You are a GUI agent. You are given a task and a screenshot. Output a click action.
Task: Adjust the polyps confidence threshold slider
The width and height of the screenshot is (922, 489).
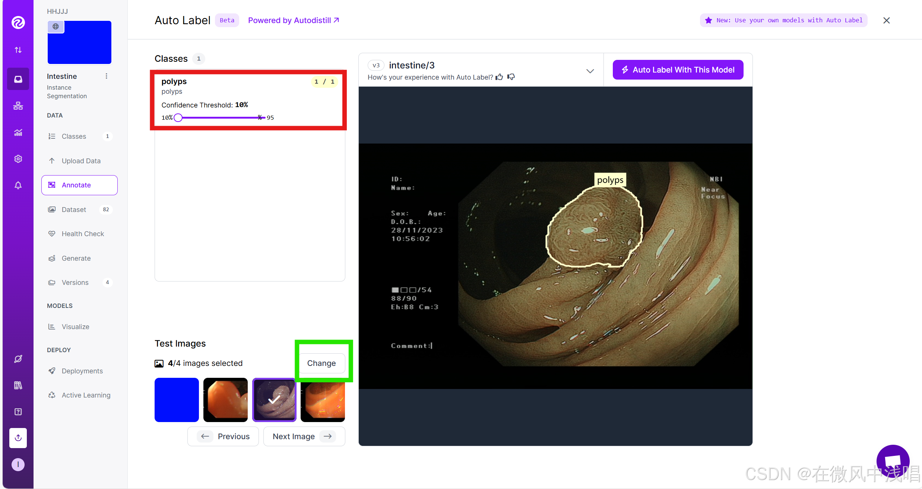[x=178, y=117]
